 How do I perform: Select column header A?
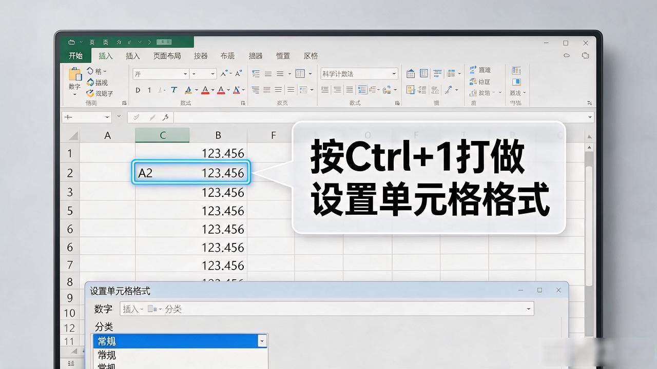click(x=108, y=135)
